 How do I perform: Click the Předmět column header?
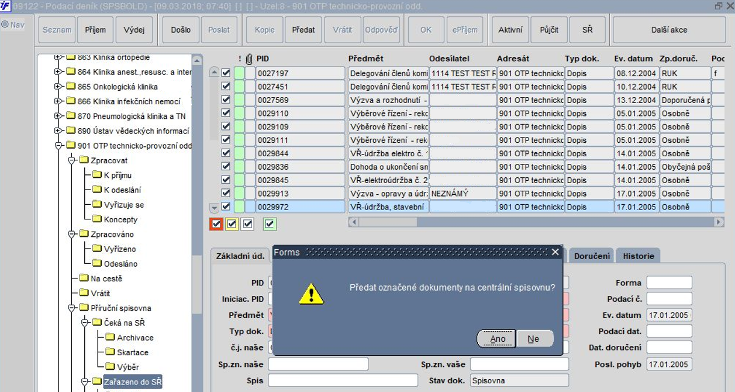365,59
